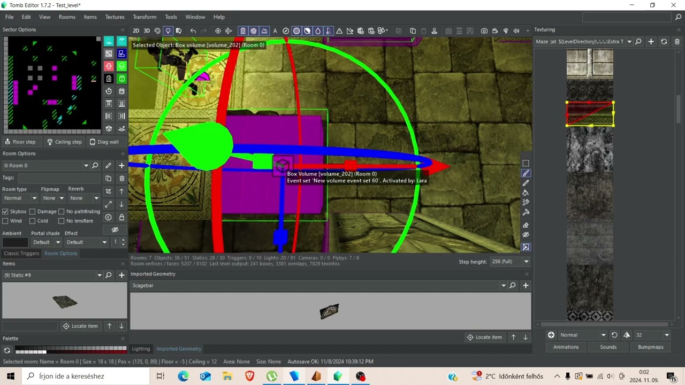This screenshot has width=685, height=385.
Task: Select the brush texturing tool
Action: click(x=526, y=173)
